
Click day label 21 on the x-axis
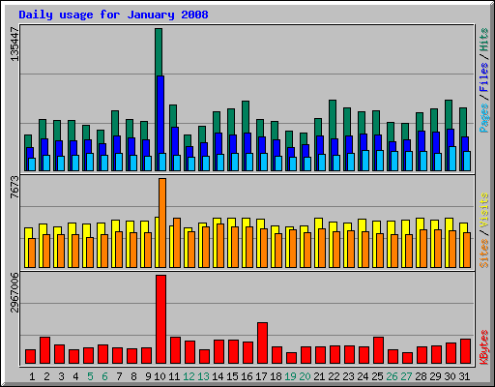[319, 376]
